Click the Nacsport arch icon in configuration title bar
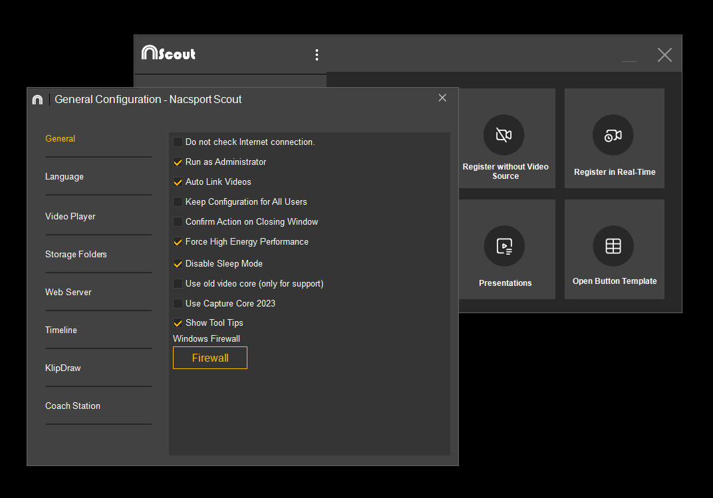Screen dimensions: 713x498 (37, 100)
